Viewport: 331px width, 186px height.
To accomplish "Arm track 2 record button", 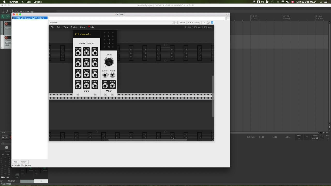I will (x=6, y=38).
